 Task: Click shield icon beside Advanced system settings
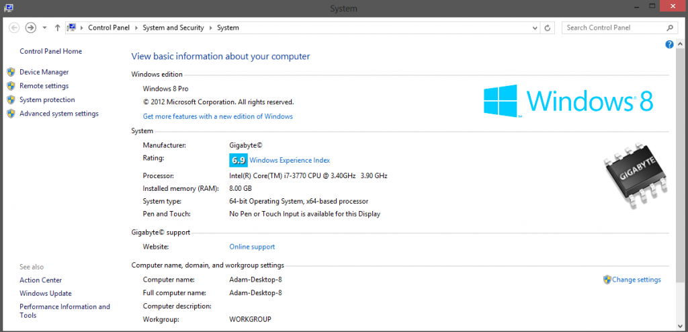coord(11,114)
